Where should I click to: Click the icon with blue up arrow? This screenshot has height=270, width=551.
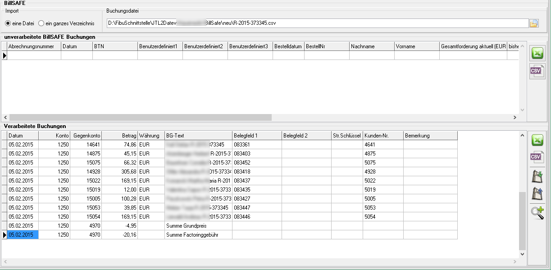[x=537, y=194]
